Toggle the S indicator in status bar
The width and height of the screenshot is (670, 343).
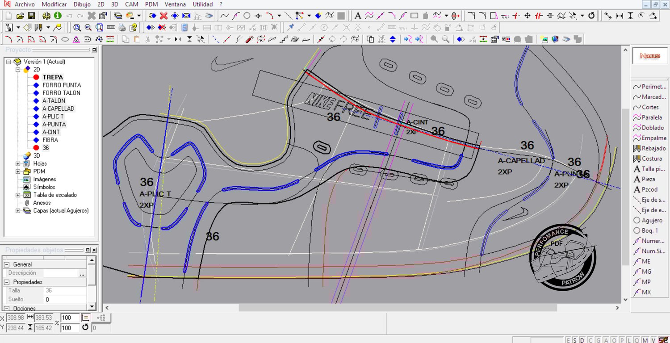574,340
